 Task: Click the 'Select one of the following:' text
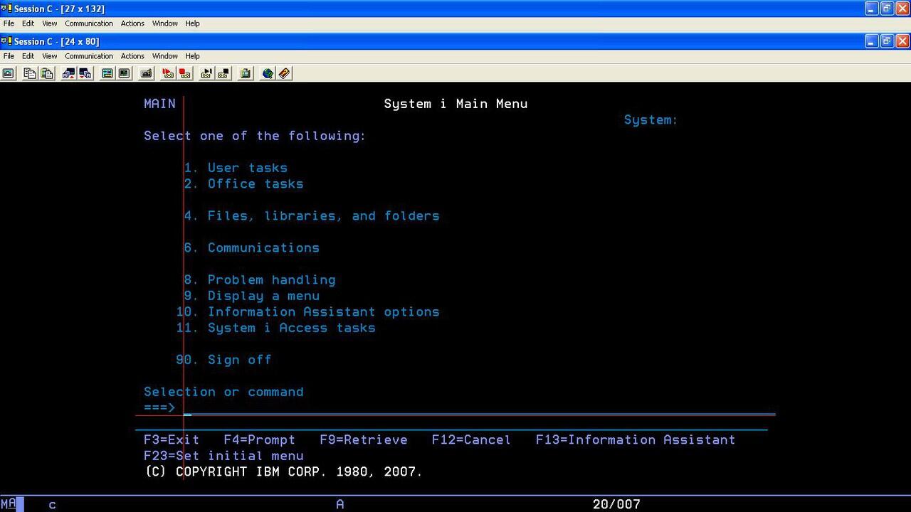point(255,136)
